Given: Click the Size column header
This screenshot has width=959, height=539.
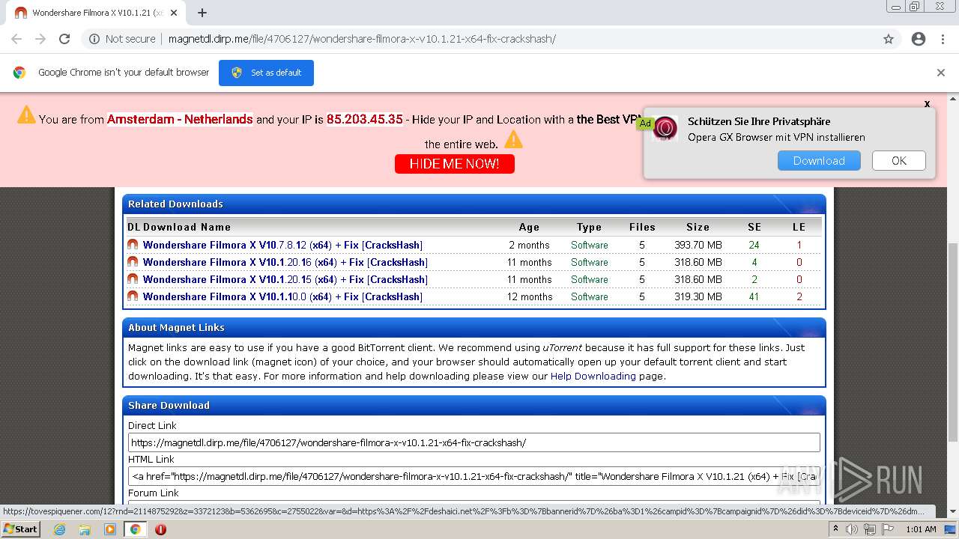Looking at the screenshot, I should click(x=698, y=227).
